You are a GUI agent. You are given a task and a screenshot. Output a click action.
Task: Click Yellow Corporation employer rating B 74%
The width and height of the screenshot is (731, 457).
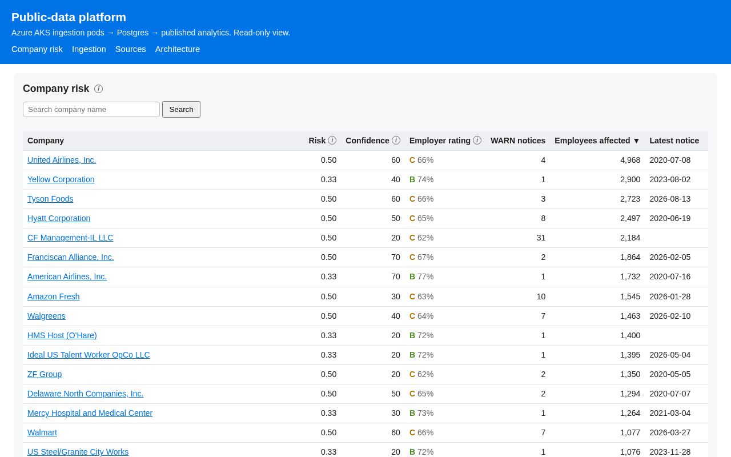421,179
